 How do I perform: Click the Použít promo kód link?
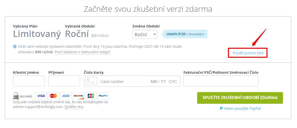pos(248,53)
